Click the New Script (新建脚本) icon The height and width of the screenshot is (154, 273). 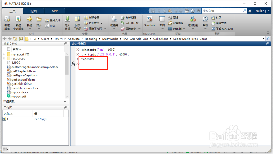tap(7, 19)
